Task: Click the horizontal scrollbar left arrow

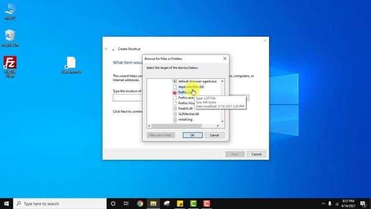Action: [x=149, y=126]
